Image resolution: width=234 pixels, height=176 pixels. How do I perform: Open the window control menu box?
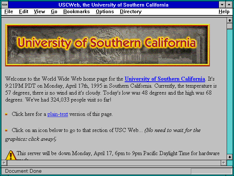pyautogui.click(x=5, y=5)
